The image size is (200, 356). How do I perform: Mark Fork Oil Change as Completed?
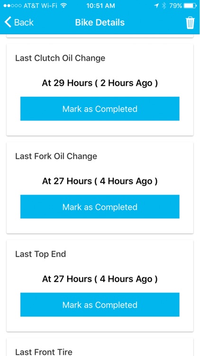pos(100,206)
